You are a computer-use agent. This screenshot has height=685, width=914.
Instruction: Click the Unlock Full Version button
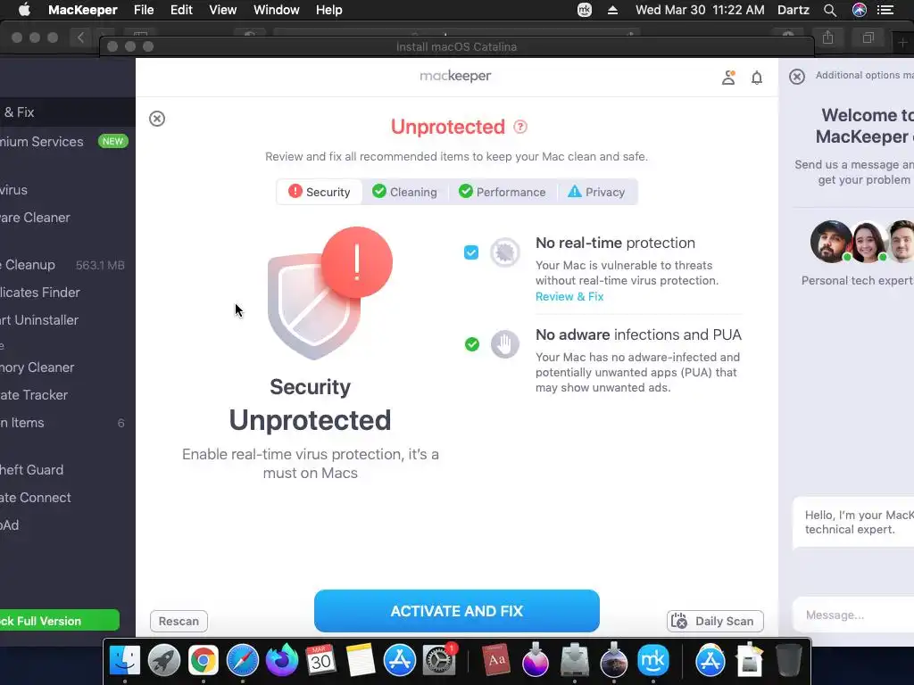(59, 621)
